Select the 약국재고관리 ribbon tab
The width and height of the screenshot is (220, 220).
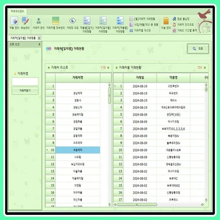[x=17, y=11]
